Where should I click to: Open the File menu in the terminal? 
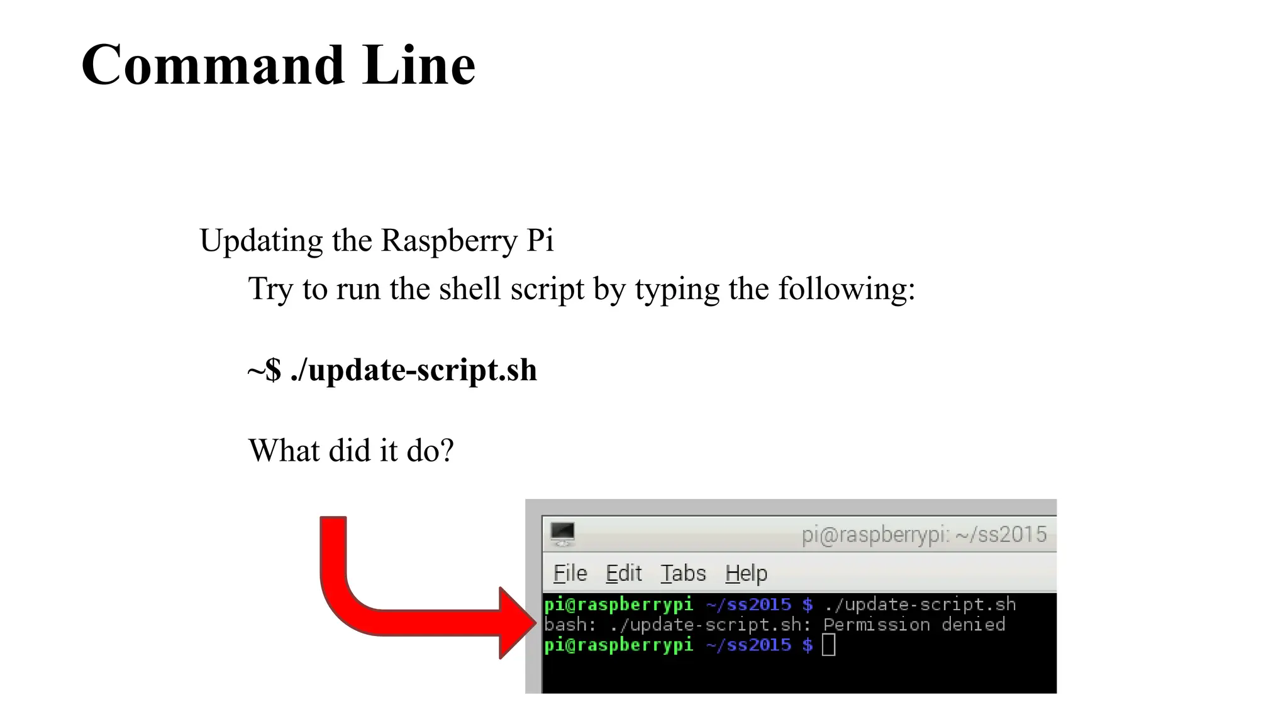(570, 573)
